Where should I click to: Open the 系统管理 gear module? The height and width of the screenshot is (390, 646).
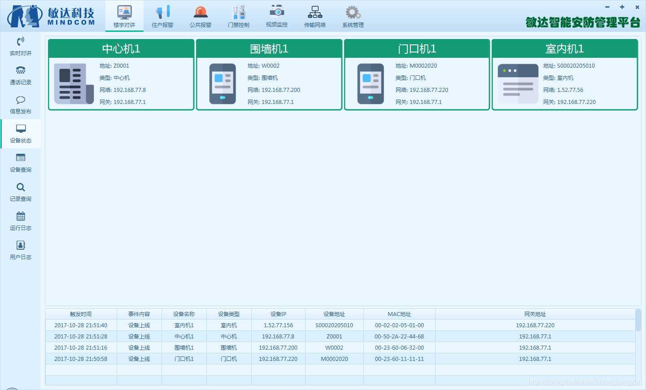point(353,16)
